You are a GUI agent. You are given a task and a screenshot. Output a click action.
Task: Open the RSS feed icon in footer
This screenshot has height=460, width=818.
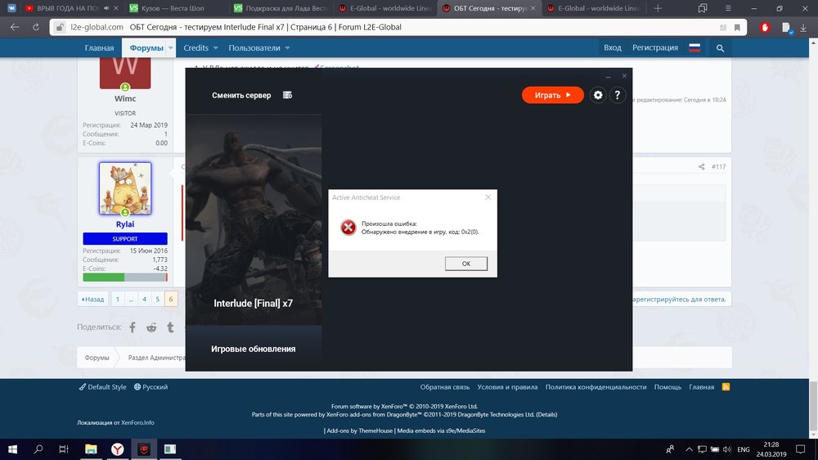click(725, 386)
